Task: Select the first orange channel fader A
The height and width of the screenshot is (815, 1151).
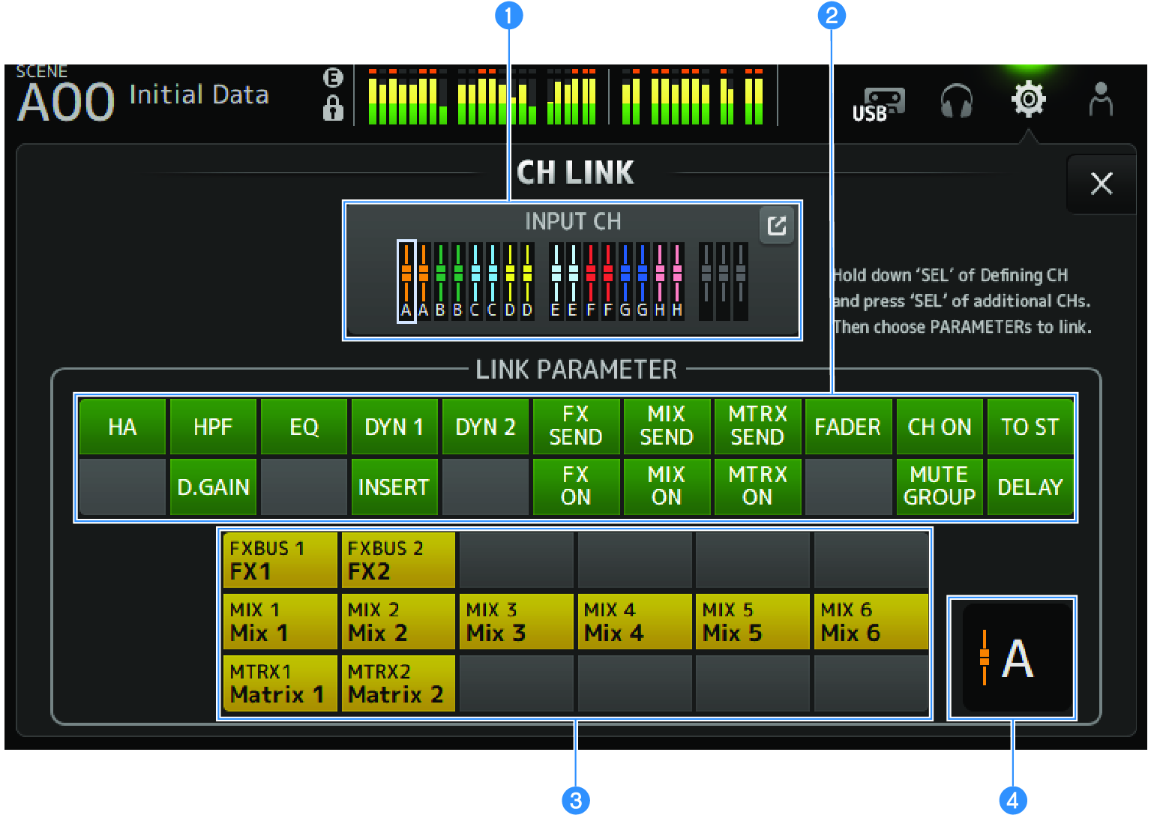Action: pos(406,281)
